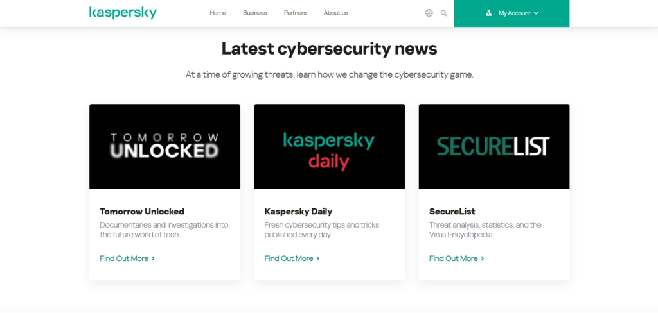Image resolution: width=658 pixels, height=313 pixels.
Task: Open the globe language selector icon
Action: [x=429, y=13]
